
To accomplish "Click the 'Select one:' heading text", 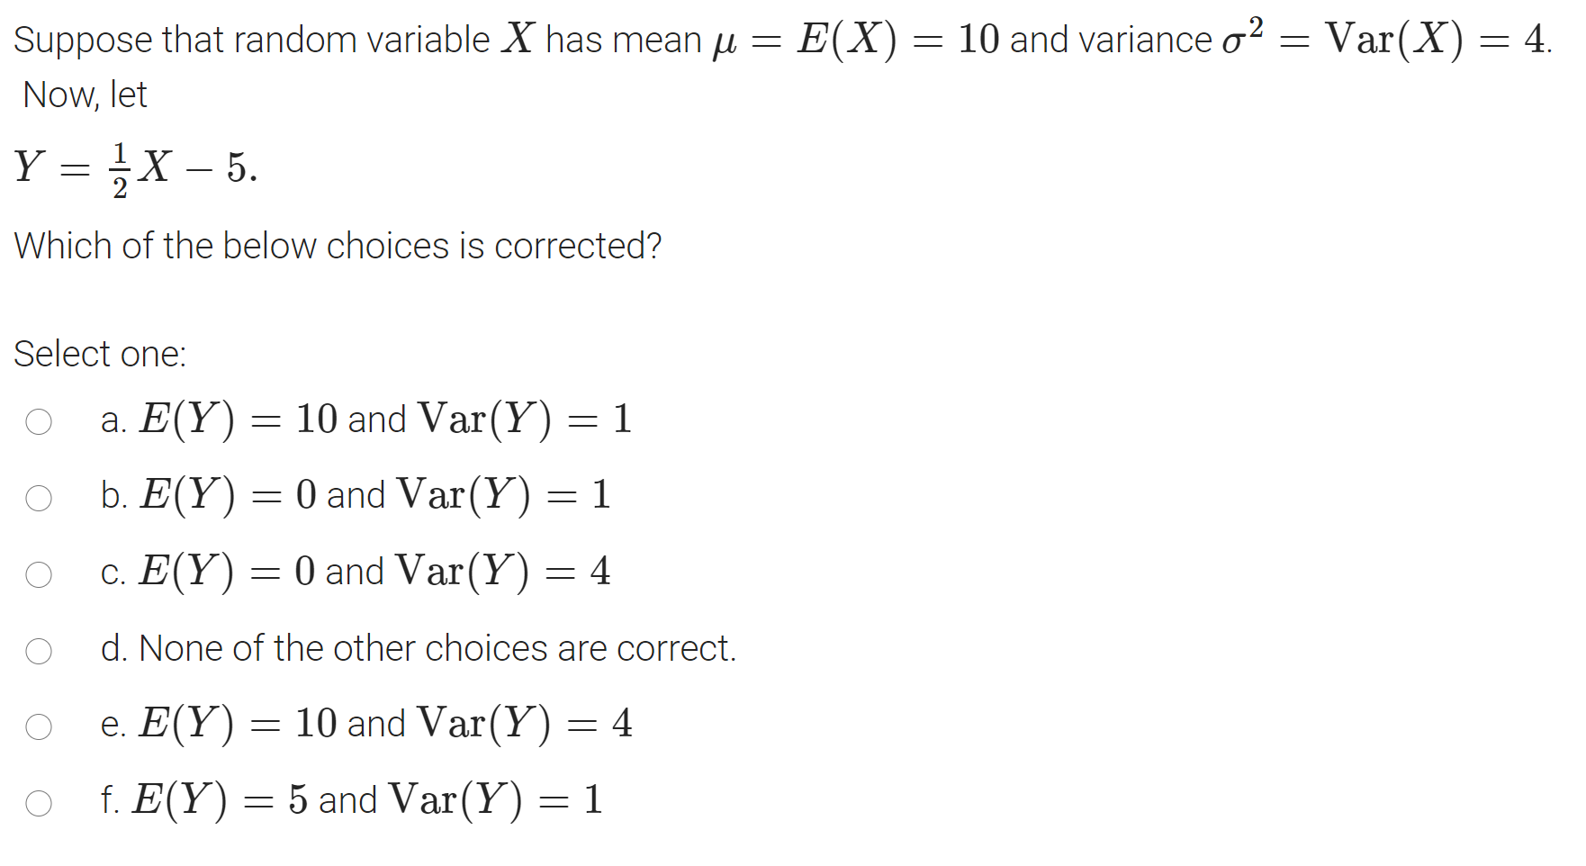I will (x=99, y=355).
